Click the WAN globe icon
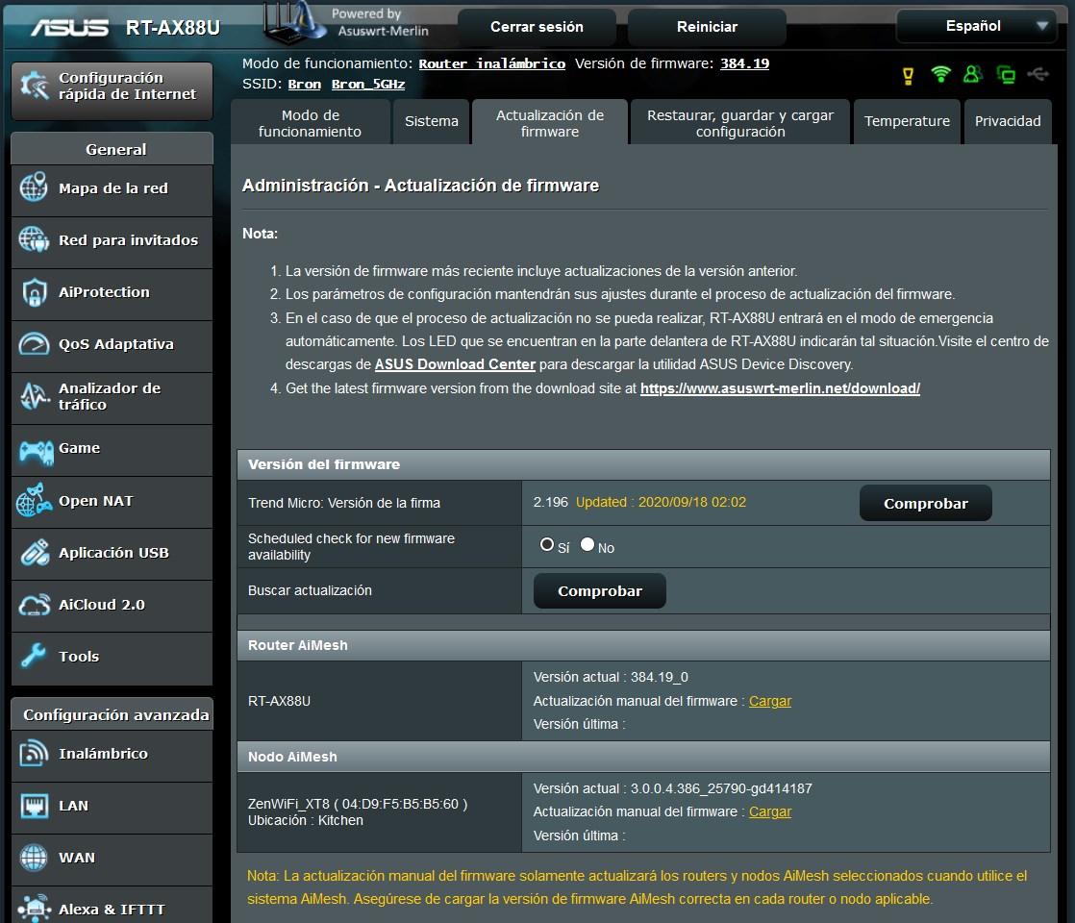 [x=34, y=858]
